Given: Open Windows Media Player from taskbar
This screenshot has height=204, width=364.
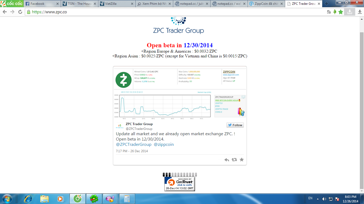Looking at the screenshot, I should (x=61, y=199).
